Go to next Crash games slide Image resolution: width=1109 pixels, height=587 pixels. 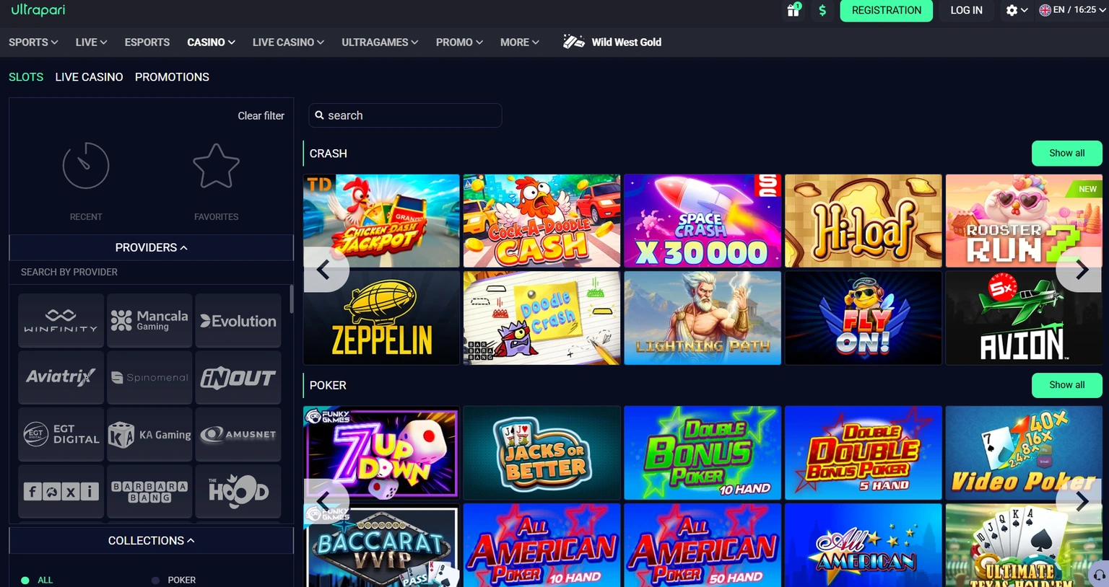coord(1080,270)
